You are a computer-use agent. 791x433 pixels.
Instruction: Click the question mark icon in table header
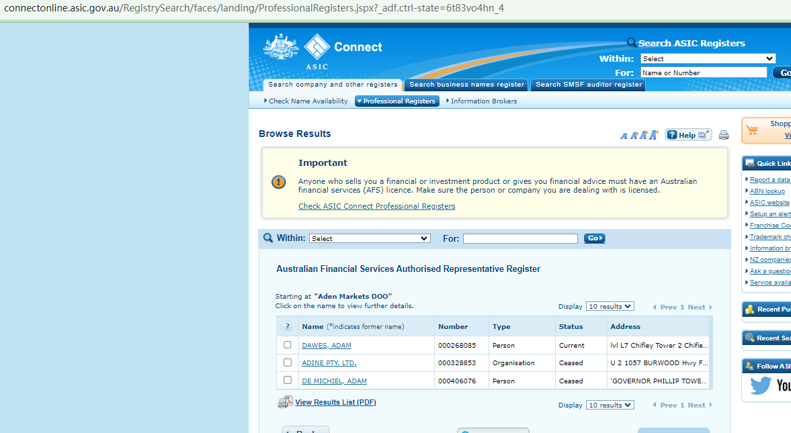pos(287,326)
